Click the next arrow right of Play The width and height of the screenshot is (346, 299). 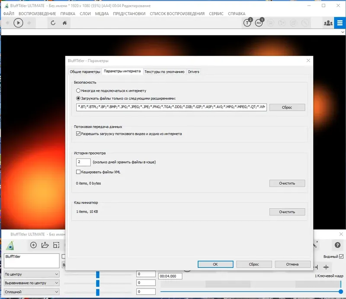[x=29, y=23]
